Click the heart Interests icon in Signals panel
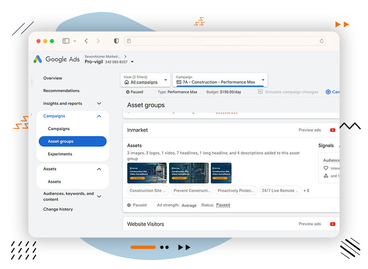This screenshot has height=269, width=368. (326, 167)
